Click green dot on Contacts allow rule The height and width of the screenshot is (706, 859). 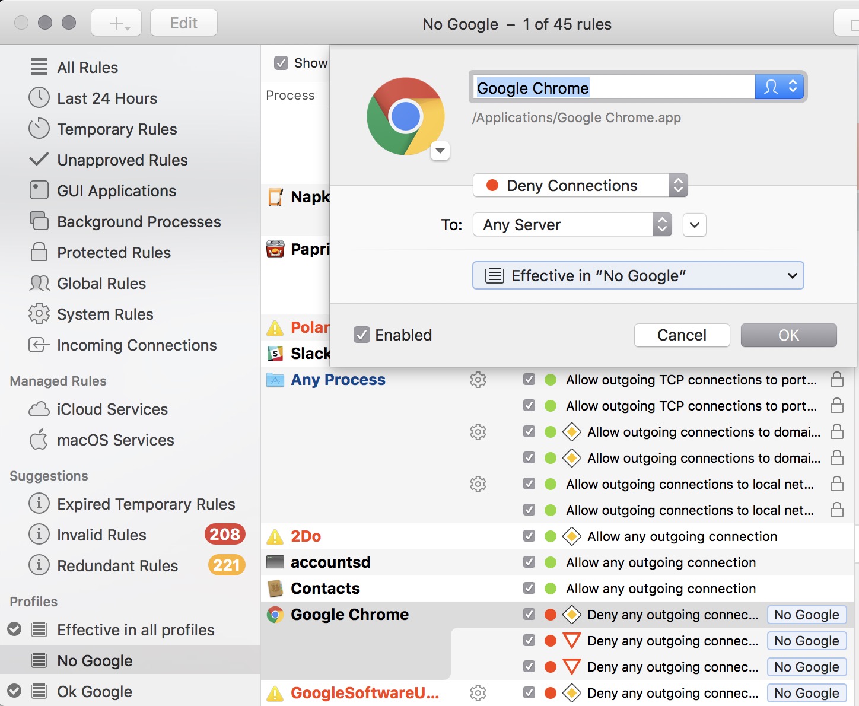pyautogui.click(x=551, y=589)
